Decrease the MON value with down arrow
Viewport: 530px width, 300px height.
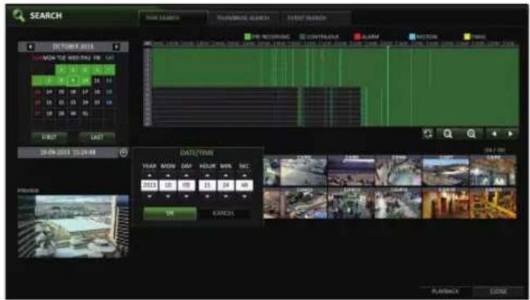[x=168, y=196]
